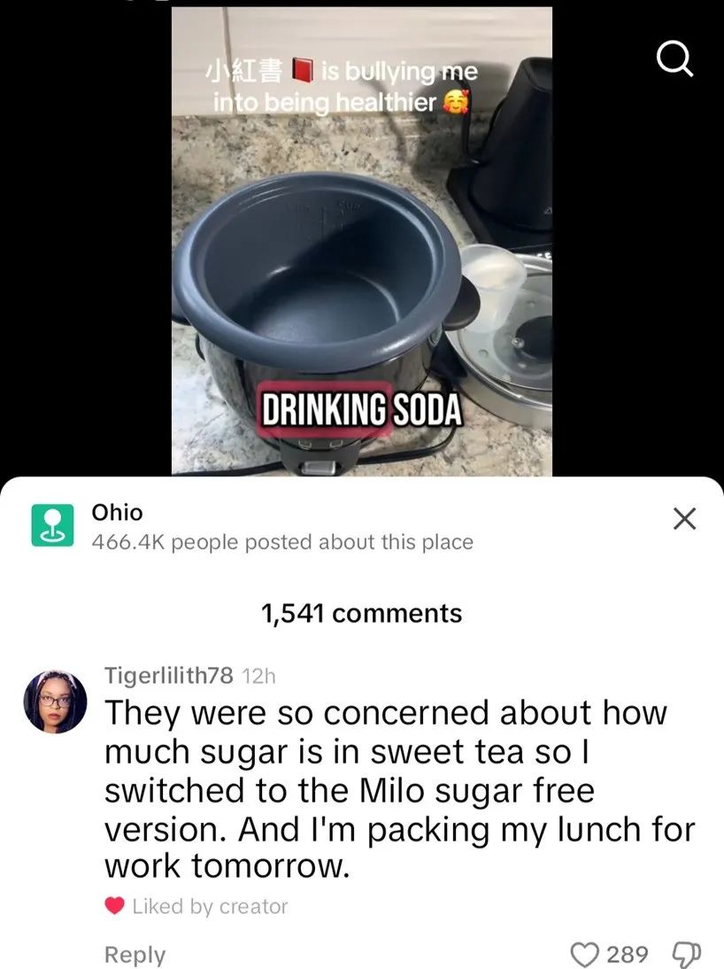724x969 pixels.
Task: Tap the '1,541 comments' header
Action: [x=361, y=614]
